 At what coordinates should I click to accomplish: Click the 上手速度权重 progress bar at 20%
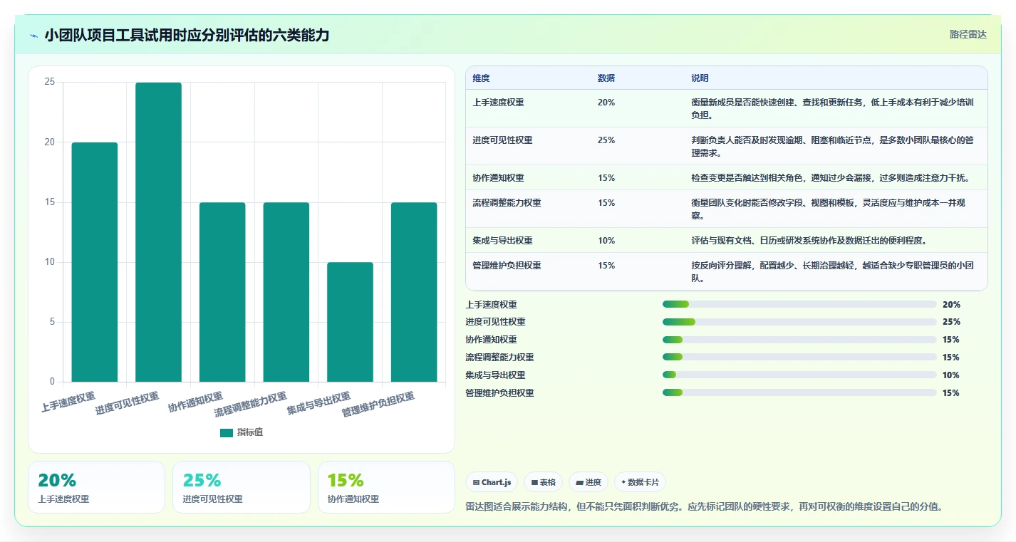(x=799, y=304)
